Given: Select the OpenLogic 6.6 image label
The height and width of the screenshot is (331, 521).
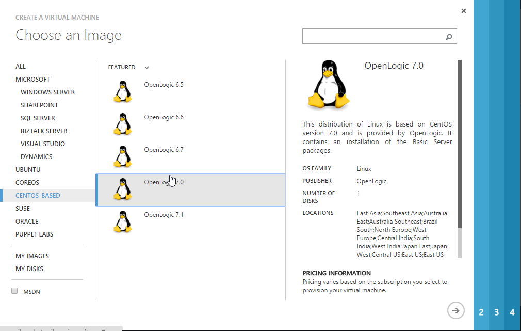Looking at the screenshot, I should click(x=164, y=117).
